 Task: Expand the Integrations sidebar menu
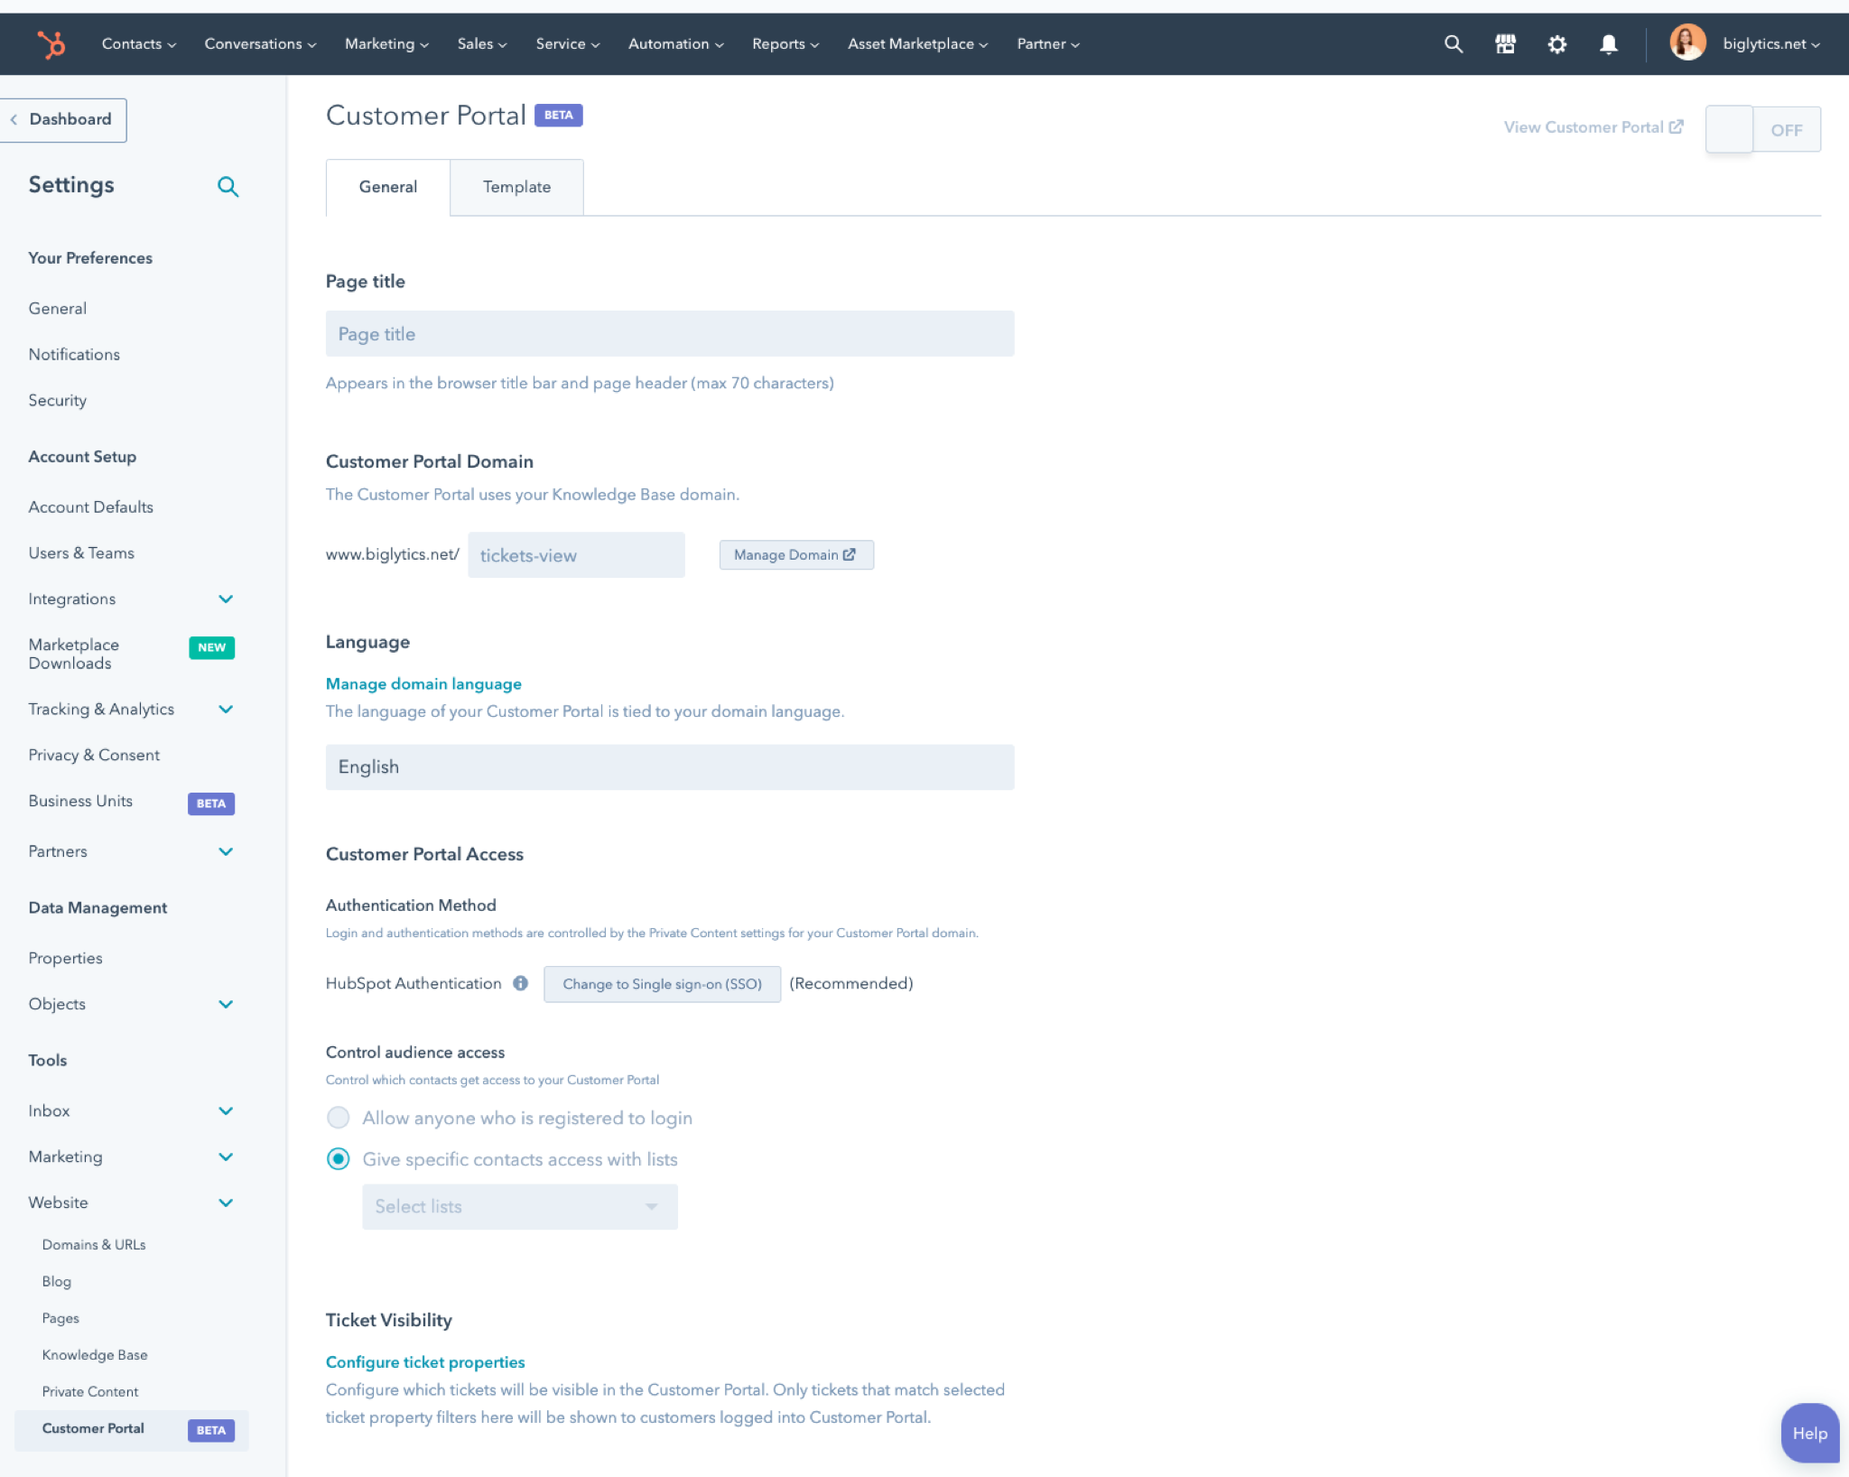pos(226,599)
